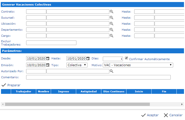Click the Cargo search magnifier icon
The width and height of the screenshot is (185, 120).
pyautogui.click(x=112, y=36)
